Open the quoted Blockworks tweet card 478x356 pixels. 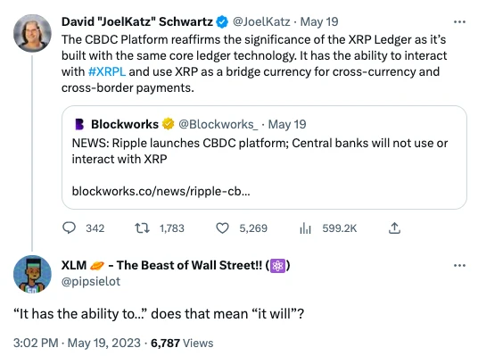[264, 157]
